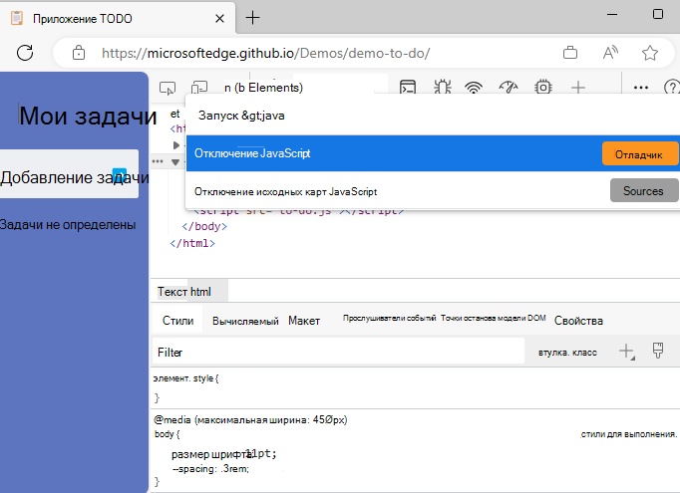Start the Read Aloud icon
680x493 pixels.
(x=610, y=53)
